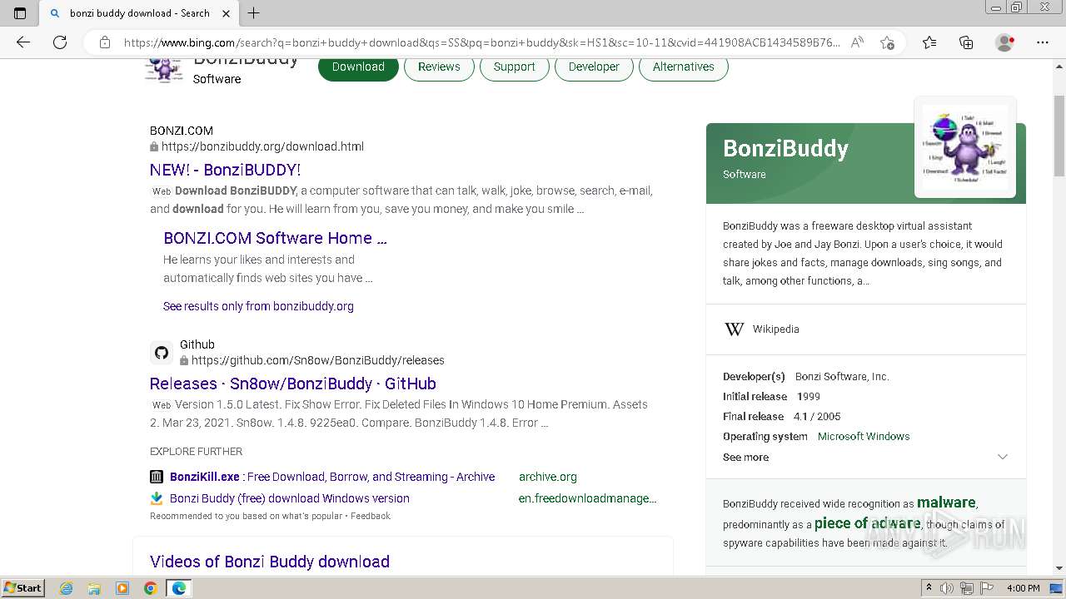The height and width of the screenshot is (599, 1066).
Task: Click Feedback link under Explore Further
Action: pos(371,516)
